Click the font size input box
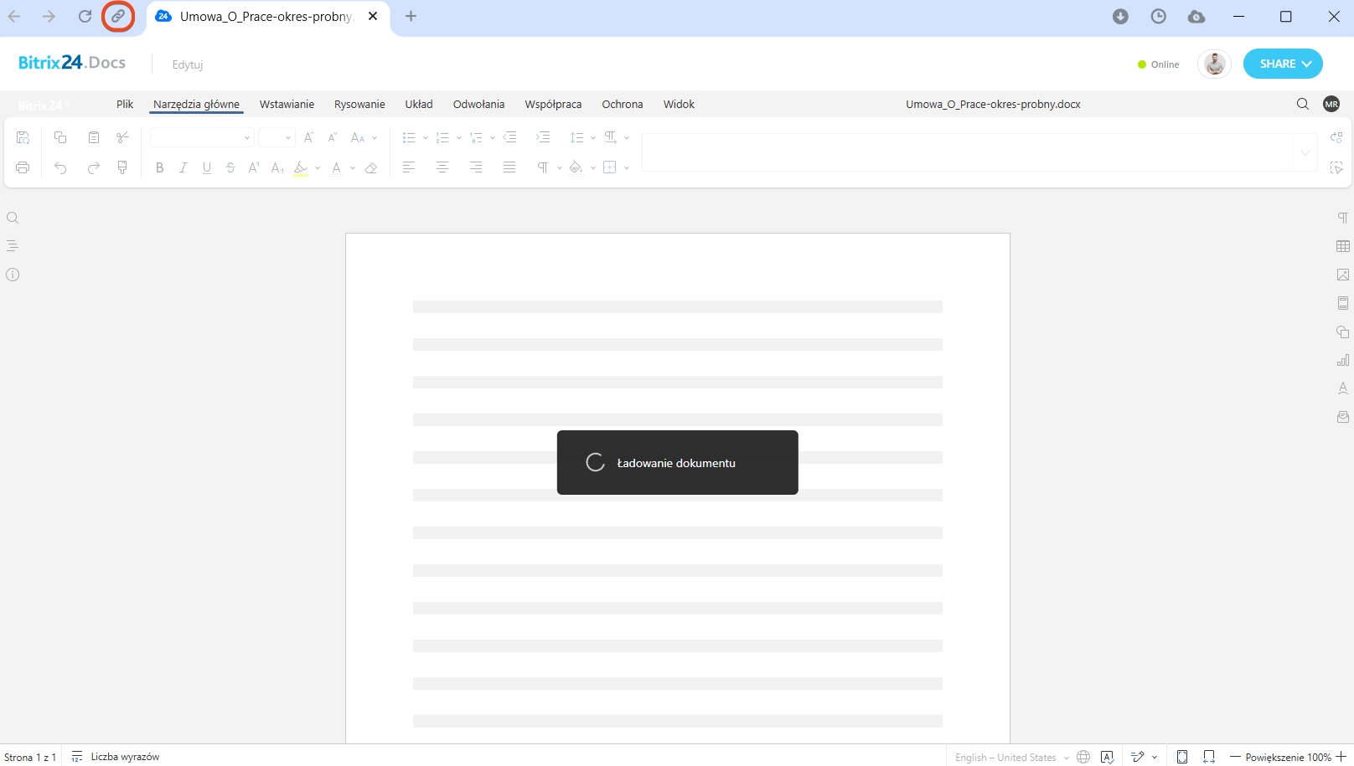The width and height of the screenshot is (1354, 766). pos(271,137)
